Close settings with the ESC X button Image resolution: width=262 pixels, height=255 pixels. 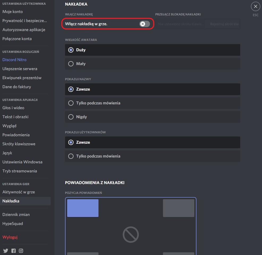click(x=255, y=6)
